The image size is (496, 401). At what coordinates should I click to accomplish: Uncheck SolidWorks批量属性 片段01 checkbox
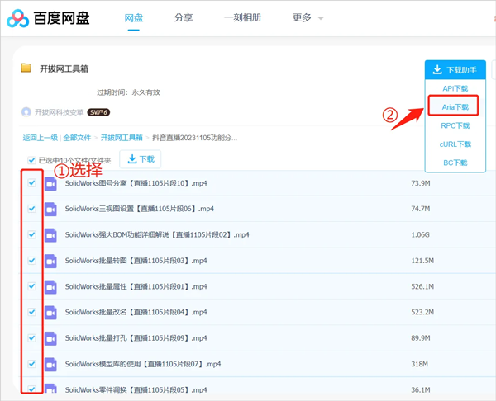[32, 286]
